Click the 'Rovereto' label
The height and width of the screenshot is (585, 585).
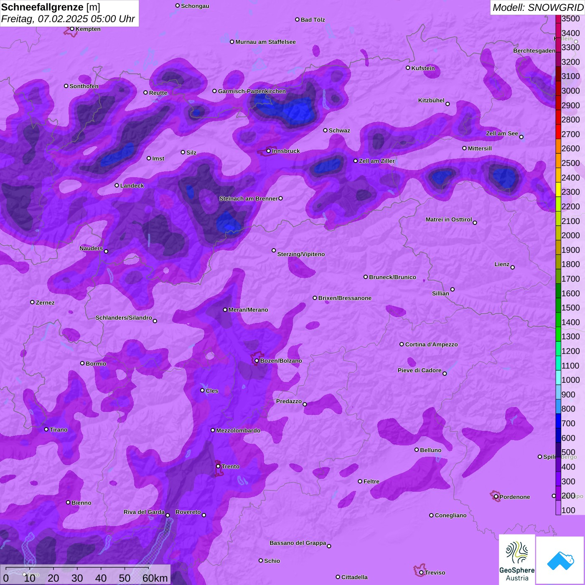point(188,512)
